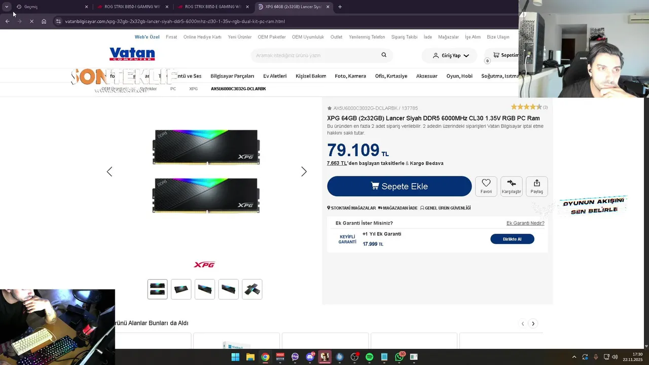Click the five-star product rating

coord(526,107)
